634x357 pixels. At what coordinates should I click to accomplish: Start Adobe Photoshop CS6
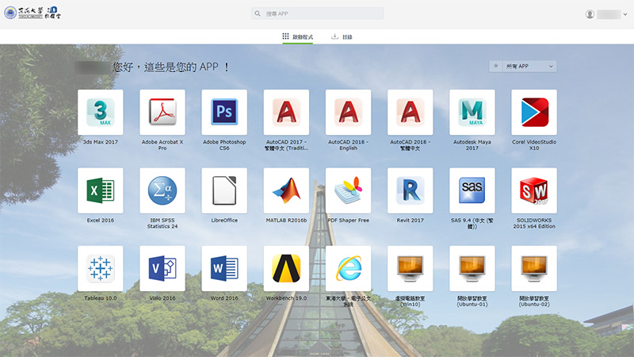224,113
